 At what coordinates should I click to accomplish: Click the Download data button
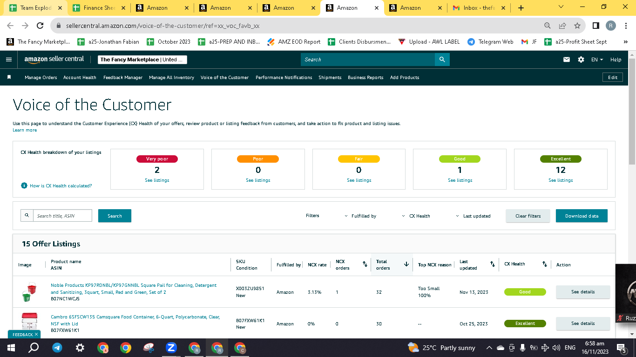pyautogui.click(x=582, y=216)
